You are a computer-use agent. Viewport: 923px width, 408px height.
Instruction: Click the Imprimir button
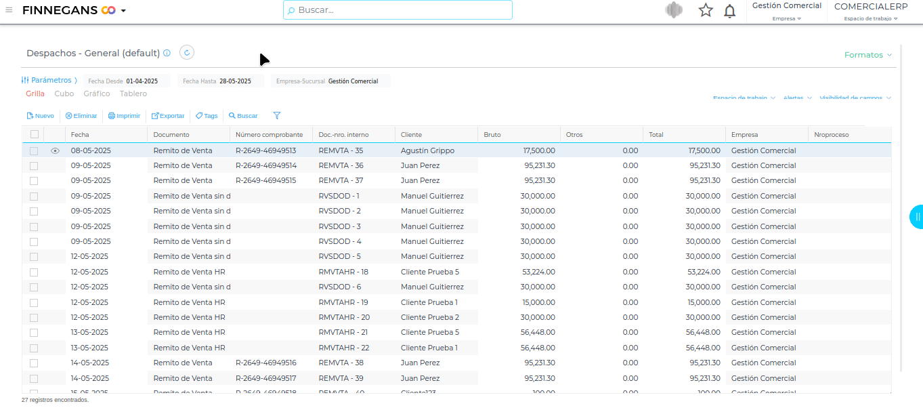tap(125, 116)
